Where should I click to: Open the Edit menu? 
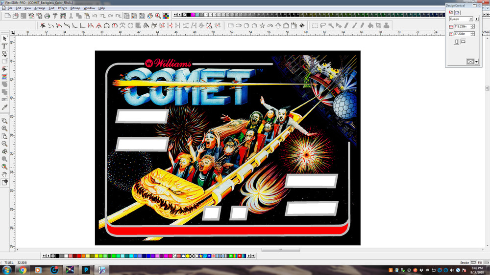19,8
